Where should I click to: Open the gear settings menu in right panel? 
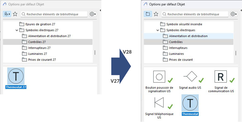[234, 14]
